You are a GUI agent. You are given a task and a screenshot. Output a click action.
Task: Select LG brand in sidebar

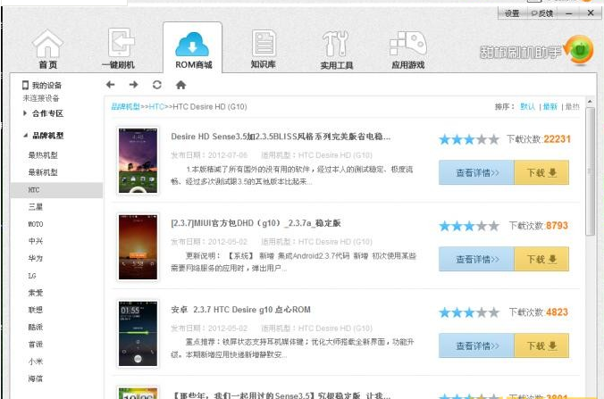(32, 276)
